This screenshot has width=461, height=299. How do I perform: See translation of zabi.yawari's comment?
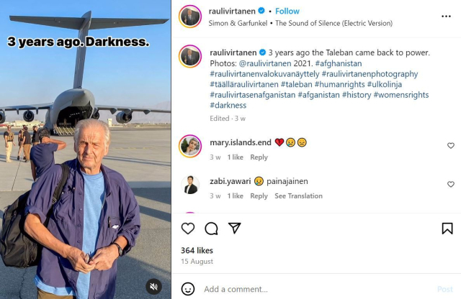click(298, 196)
